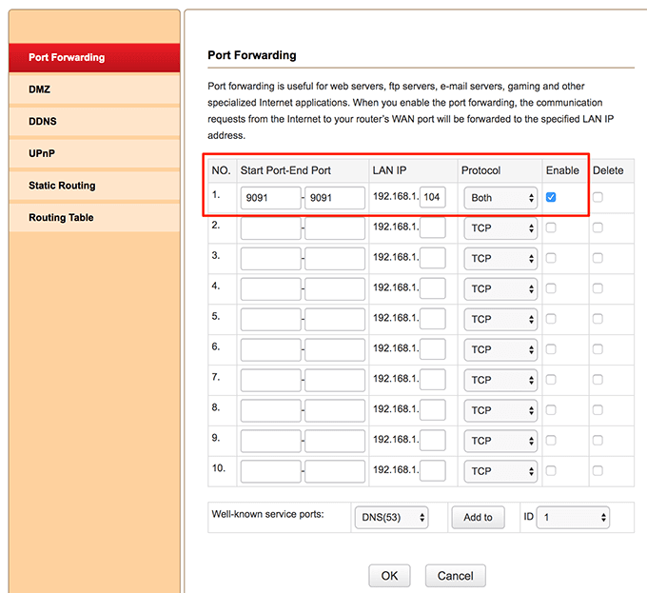The height and width of the screenshot is (593, 647).
Task: Open the DMZ settings page
Action: tap(94, 89)
